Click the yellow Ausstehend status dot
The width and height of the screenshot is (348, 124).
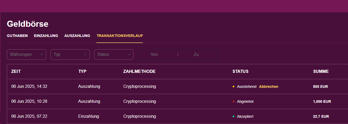[x=233, y=87]
